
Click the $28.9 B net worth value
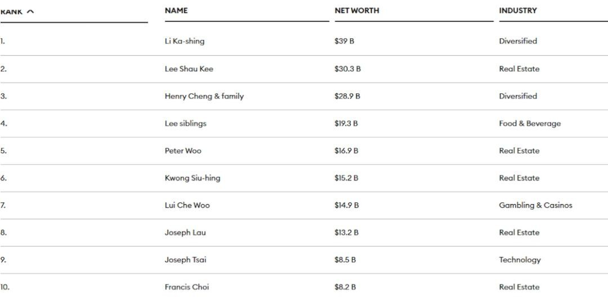347,96
